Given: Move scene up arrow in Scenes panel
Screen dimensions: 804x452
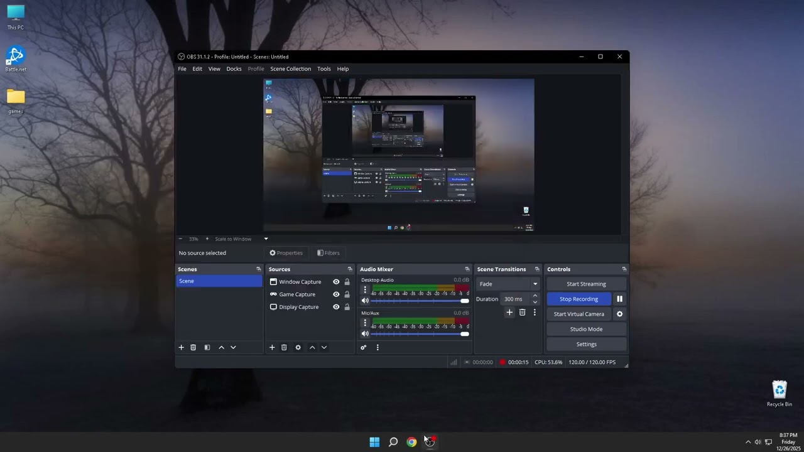Looking at the screenshot, I should point(221,347).
